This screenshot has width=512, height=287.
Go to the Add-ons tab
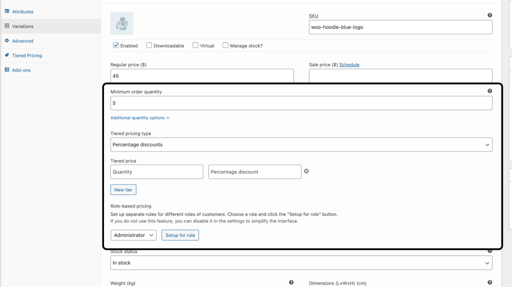(x=21, y=70)
